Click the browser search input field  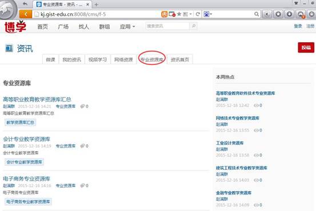tap(233, 14)
